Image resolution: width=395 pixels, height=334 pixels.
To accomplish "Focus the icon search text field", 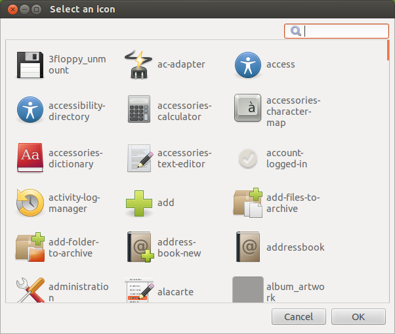I will pos(337,31).
